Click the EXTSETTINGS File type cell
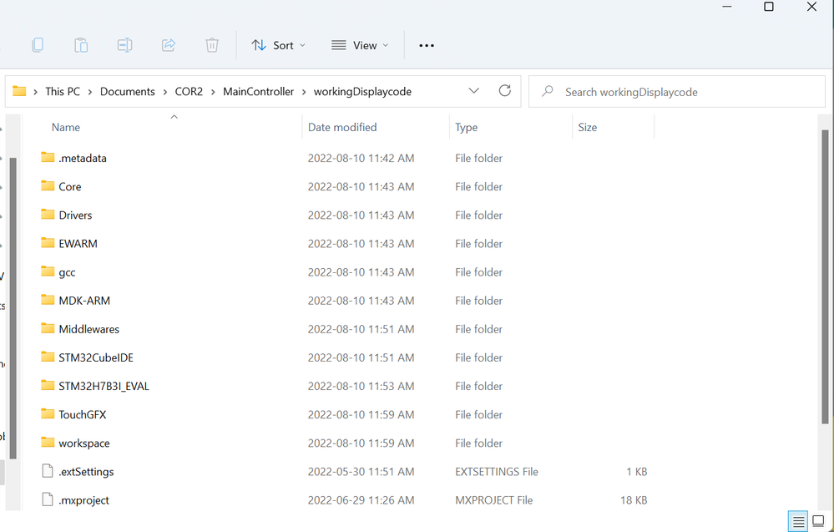 497,471
